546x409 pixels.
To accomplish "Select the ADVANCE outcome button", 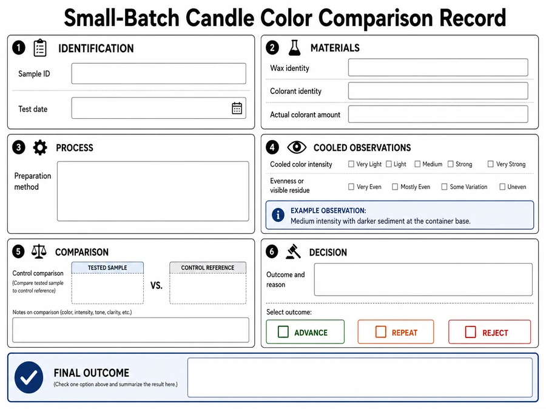I will (305, 332).
